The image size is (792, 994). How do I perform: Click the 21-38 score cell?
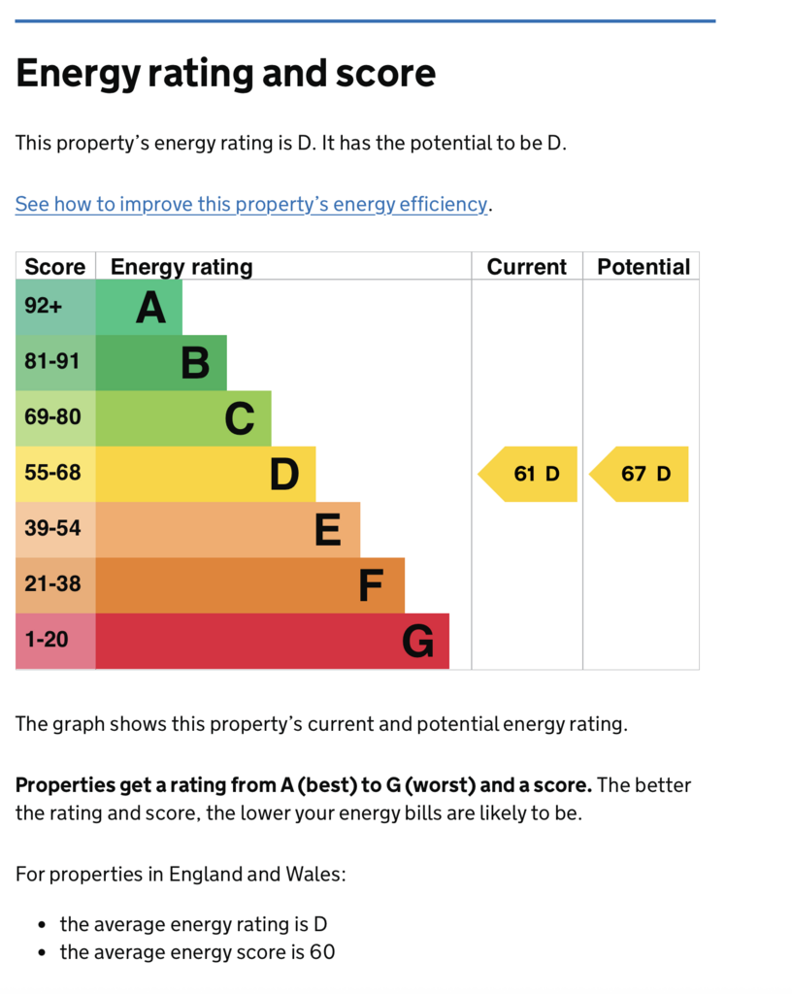point(55,584)
